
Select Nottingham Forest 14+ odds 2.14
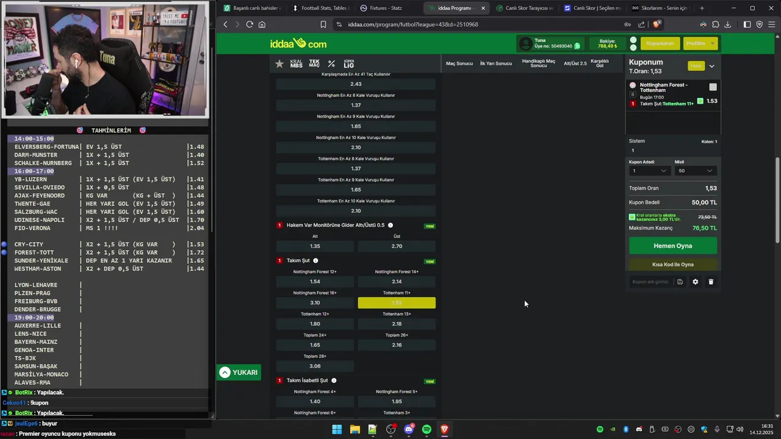(x=397, y=282)
